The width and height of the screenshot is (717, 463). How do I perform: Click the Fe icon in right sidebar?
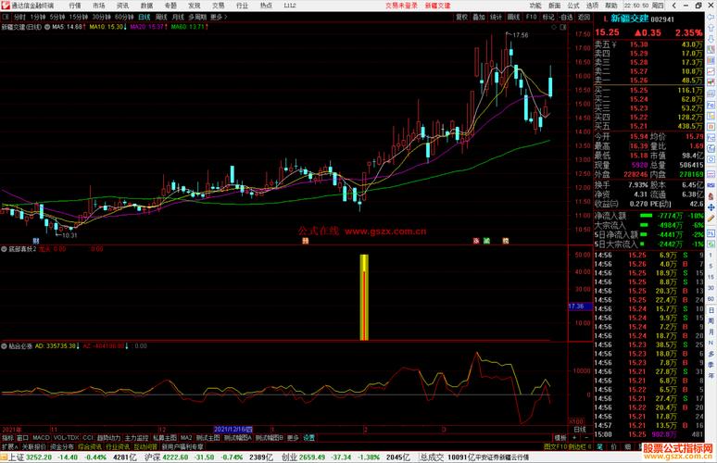click(x=711, y=105)
